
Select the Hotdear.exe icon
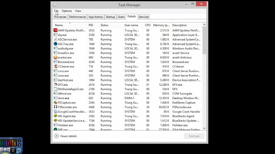55,125
